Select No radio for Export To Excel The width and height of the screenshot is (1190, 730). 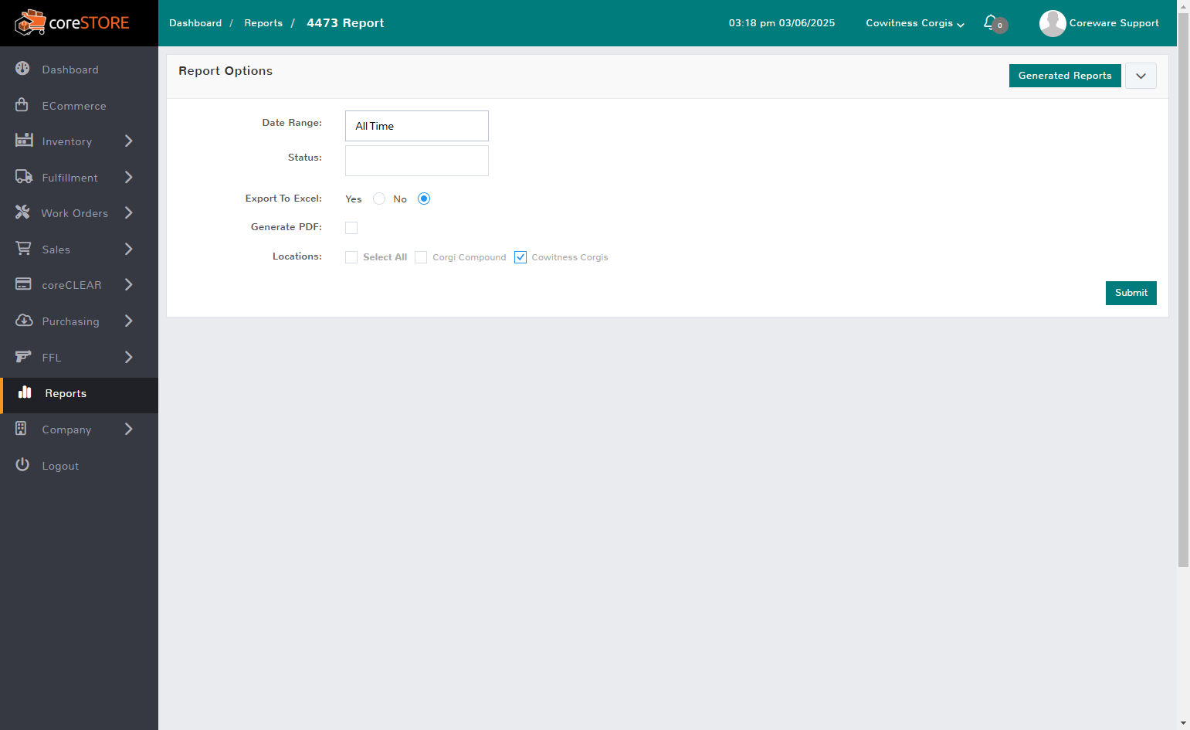[x=424, y=199]
